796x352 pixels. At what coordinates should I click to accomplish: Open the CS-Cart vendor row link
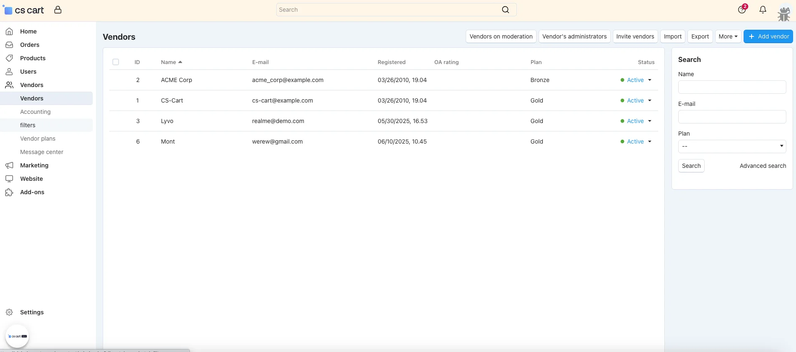point(172,100)
